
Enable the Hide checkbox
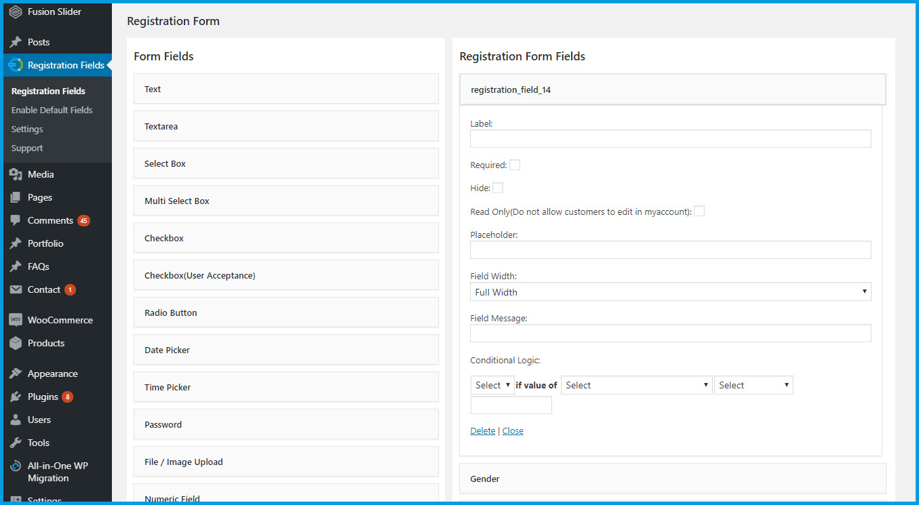pyautogui.click(x=498, y=188)
